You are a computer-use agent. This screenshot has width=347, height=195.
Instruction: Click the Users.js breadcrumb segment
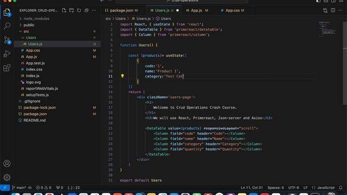click(141, 18)
